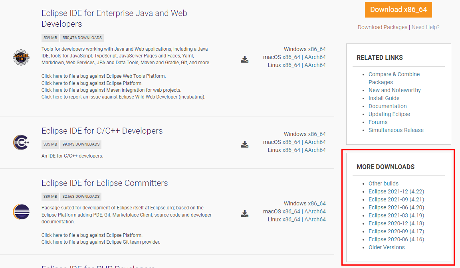The height and width of the screenshot is (268, 460).
Task: Select Linux x86_64 for Eclipse Committers package
Action: [x=291, y=219]
